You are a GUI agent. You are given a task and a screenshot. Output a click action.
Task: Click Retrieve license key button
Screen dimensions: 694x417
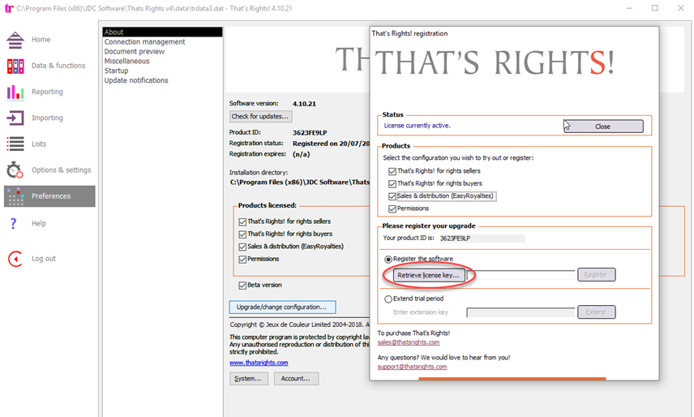[428, 275]
